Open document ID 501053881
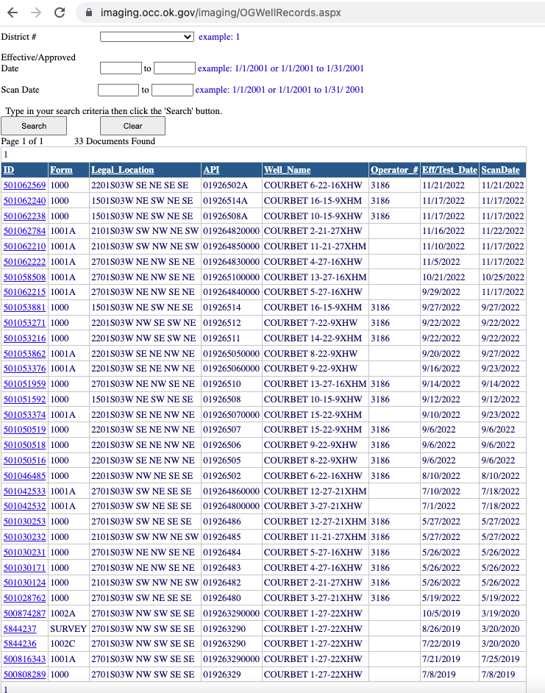Image resolution: width=545 pixels, height=693 pixels. pyautogui.click(x=25, y=308)
